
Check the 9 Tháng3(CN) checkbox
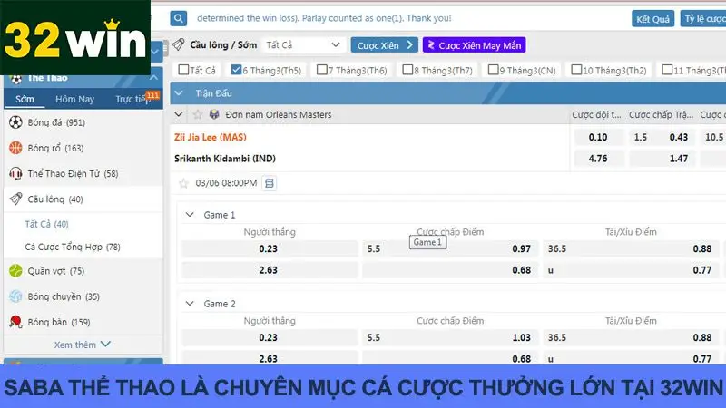[493, 70]
